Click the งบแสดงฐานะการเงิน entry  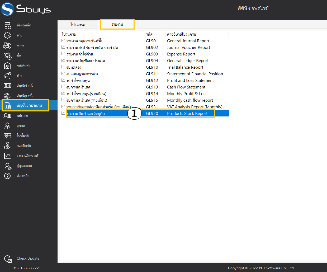(82, 74)
